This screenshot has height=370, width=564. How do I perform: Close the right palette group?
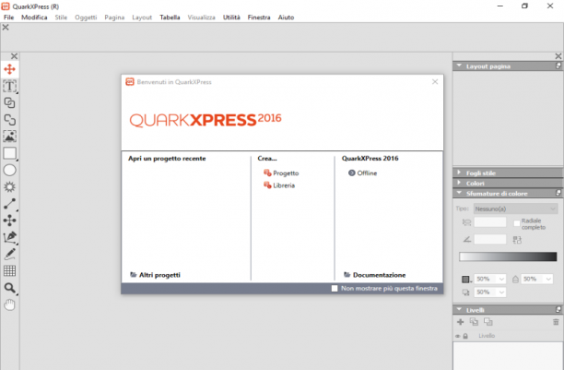pos(558,56)
